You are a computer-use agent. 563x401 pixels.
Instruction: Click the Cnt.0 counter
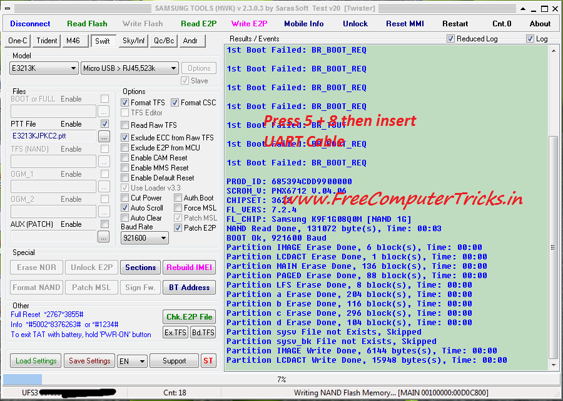coord(502,24)
